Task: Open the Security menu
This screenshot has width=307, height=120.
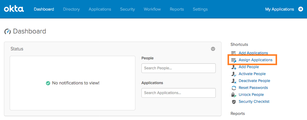Action: pos(128,9)
